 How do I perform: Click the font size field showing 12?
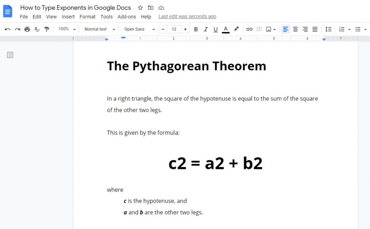(x=174, y=29)
